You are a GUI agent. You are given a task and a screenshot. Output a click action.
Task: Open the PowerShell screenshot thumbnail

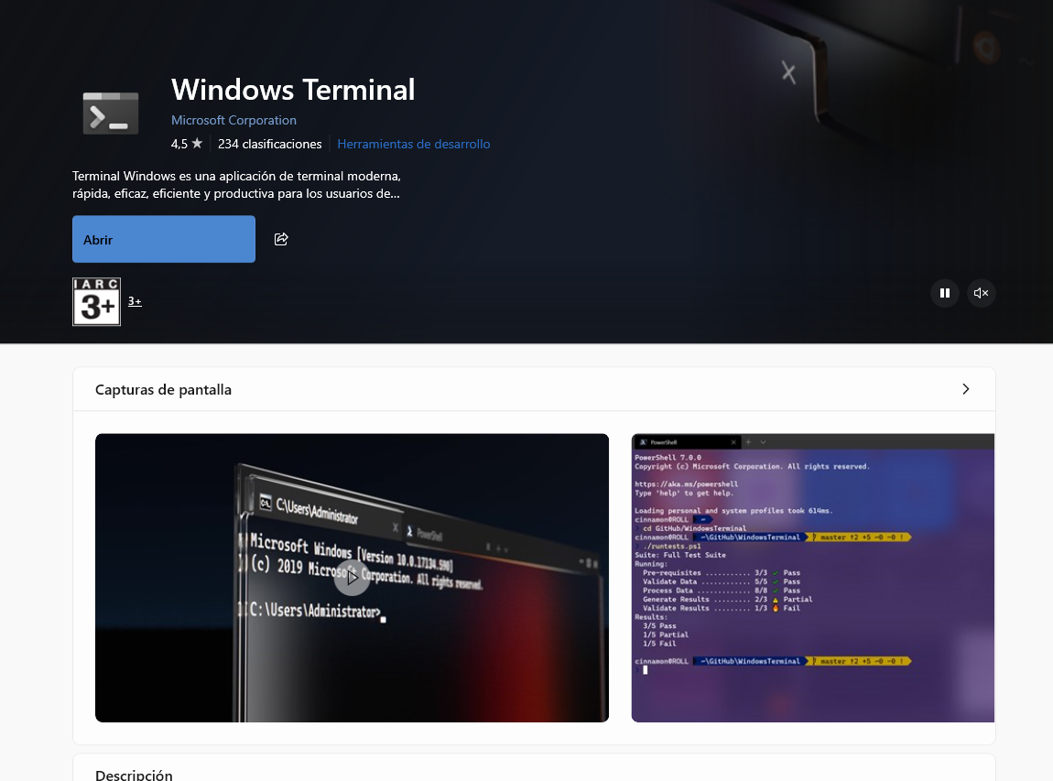(812, 578)
